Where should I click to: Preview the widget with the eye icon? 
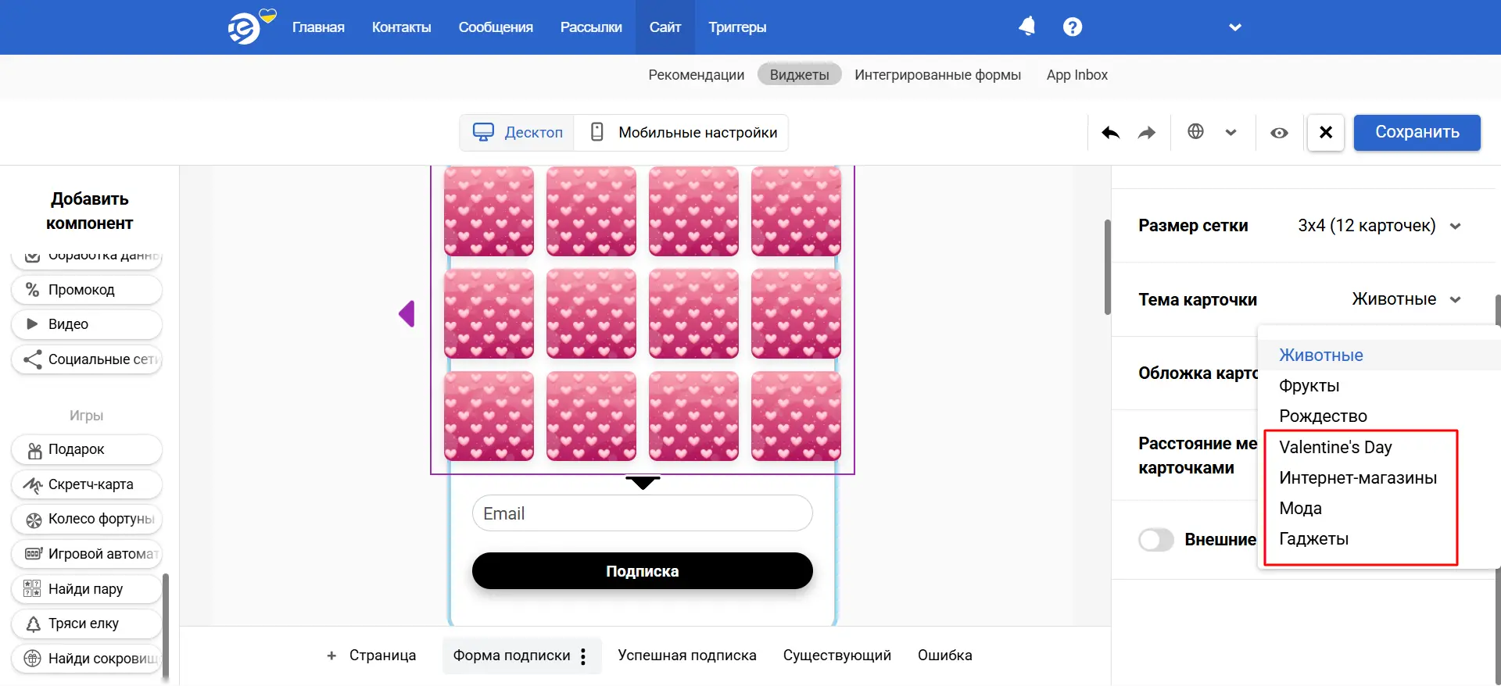click(x=1279, y=133)
